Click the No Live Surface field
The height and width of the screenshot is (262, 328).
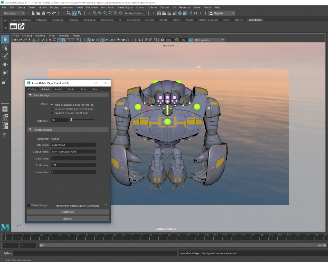click(x=135, y=13)
